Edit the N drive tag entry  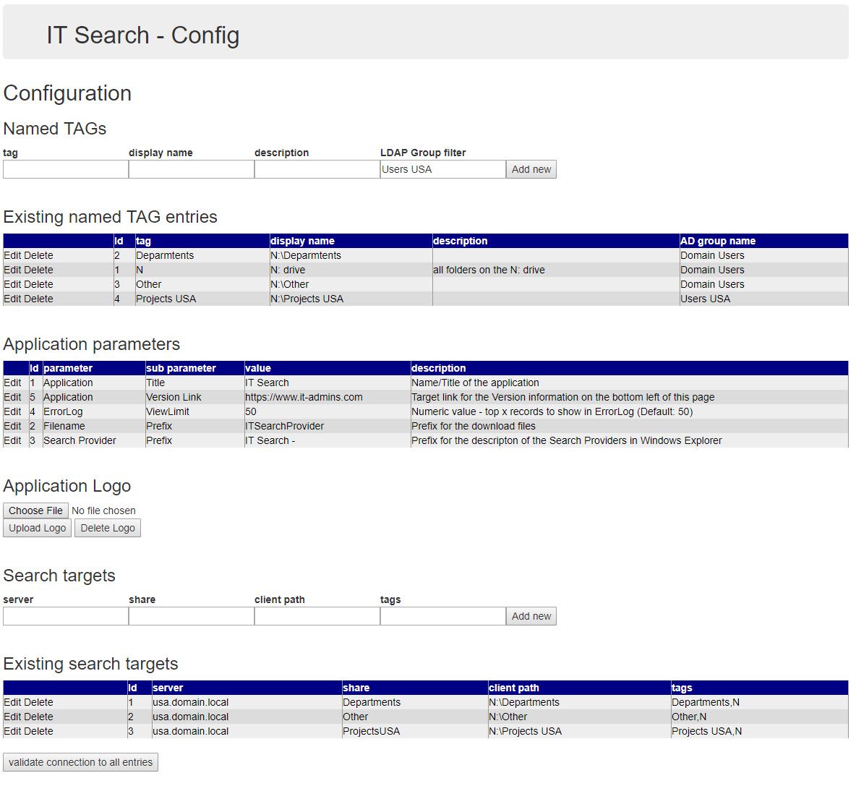(12, 270)
